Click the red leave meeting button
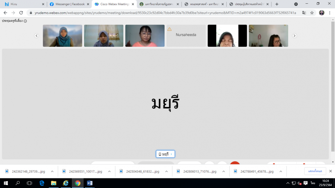335x188 pixels. pyautogui.click(x=234, y=164)
